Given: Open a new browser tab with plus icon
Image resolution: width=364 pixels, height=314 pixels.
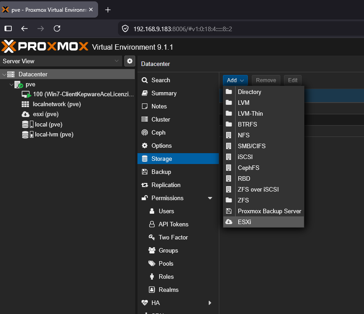Looking at the screenshot, I should pos(108,10).
